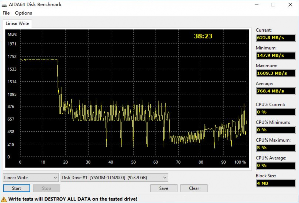Select the Average 768.4 MB/s field
The width and height of the screenshot is (299, 203).
(x=275, y=91)
